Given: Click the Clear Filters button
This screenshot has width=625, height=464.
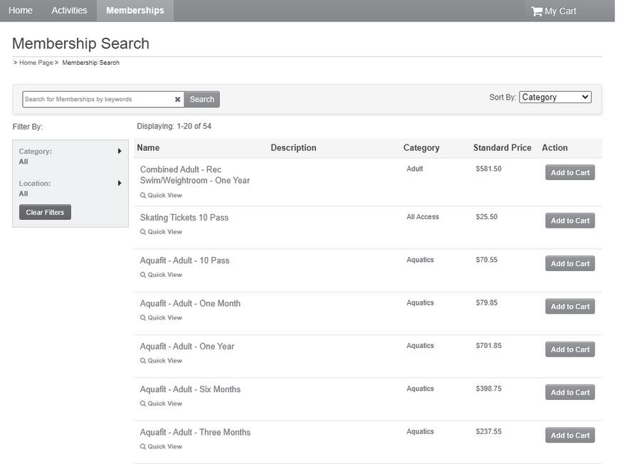Looking at the screenshot, I should coord(45,212).
